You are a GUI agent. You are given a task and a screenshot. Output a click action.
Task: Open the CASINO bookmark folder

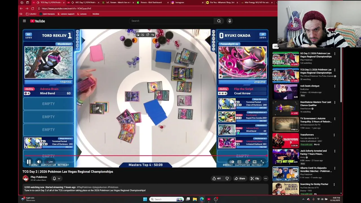(31, 14)
